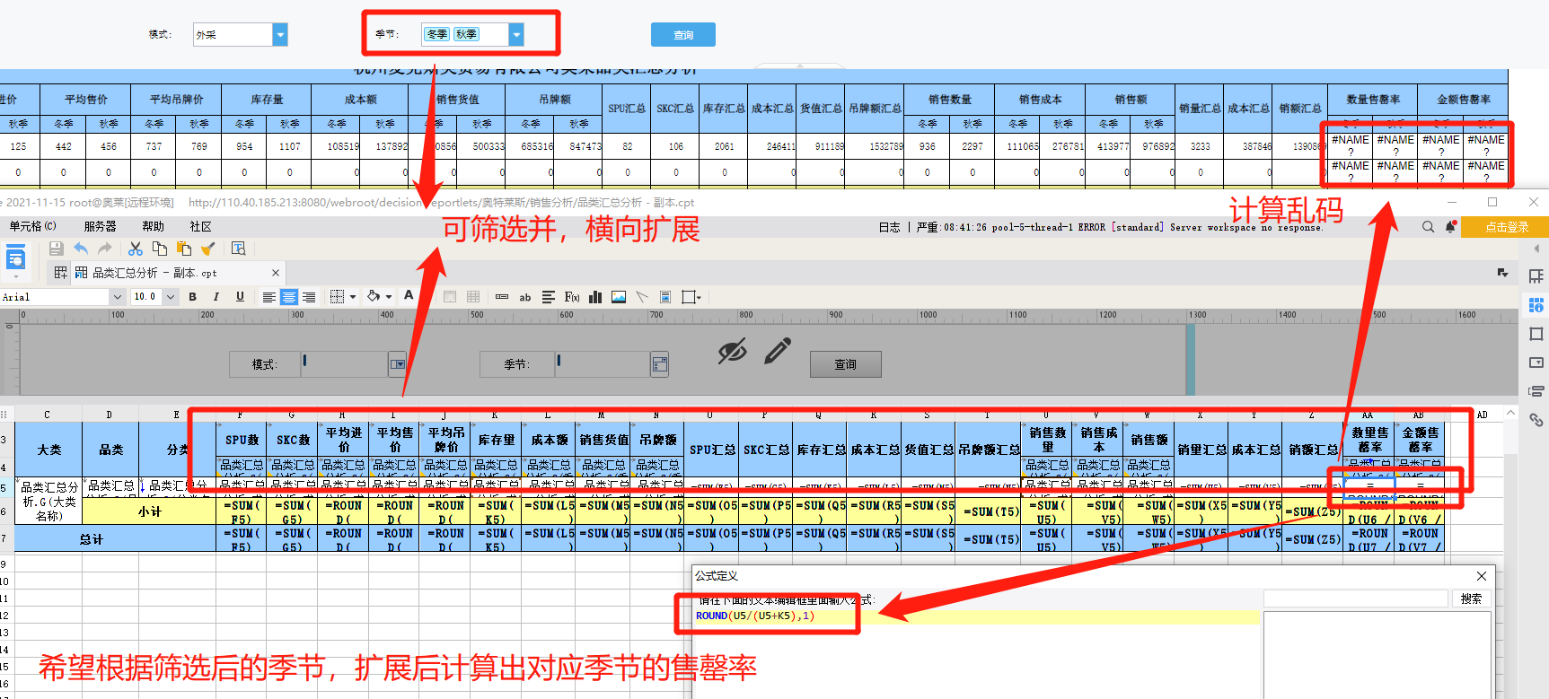Paste from clipboard
Image resolution: width=1549 pixels, height=699 pixels.
(184, 249)
